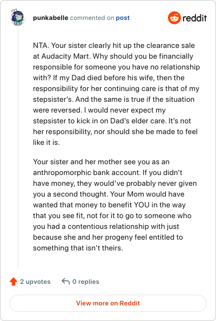Viewport: 216px width, 321px height.
Task: Click punkabelle's avatar picture
Action: [x=18, y=17]
